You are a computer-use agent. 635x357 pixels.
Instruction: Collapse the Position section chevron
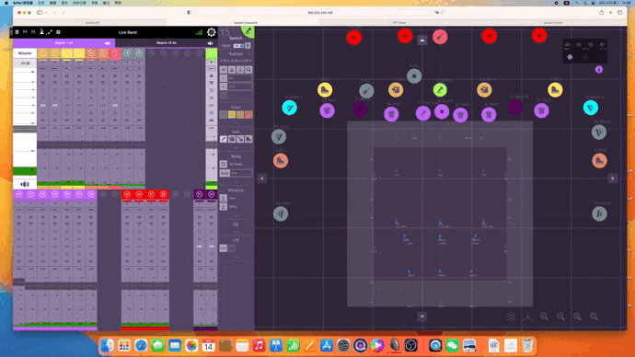point(249,54)
